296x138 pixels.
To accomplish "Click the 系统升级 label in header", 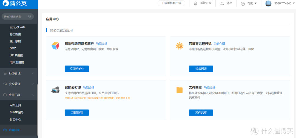I will (206, 3).
